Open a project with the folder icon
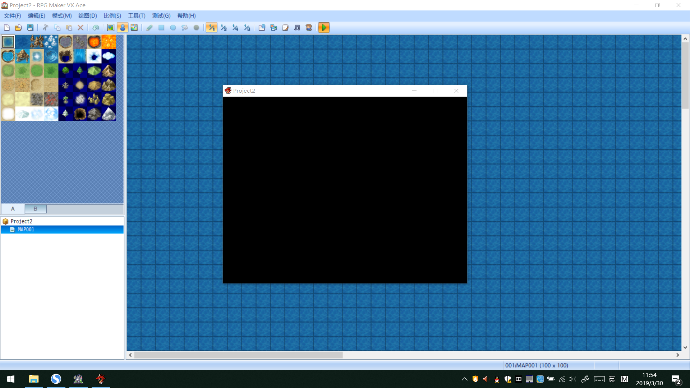This screenshot has height=388, width=690. click(18, 28)
